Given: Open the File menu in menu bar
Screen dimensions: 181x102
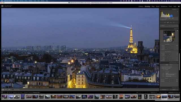Looking at the screenshot, I should [14, 1].
